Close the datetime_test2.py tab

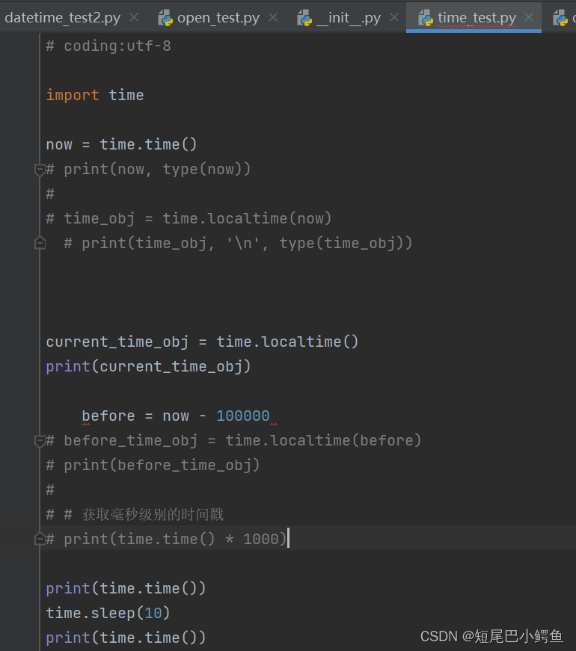pos(134,17)
